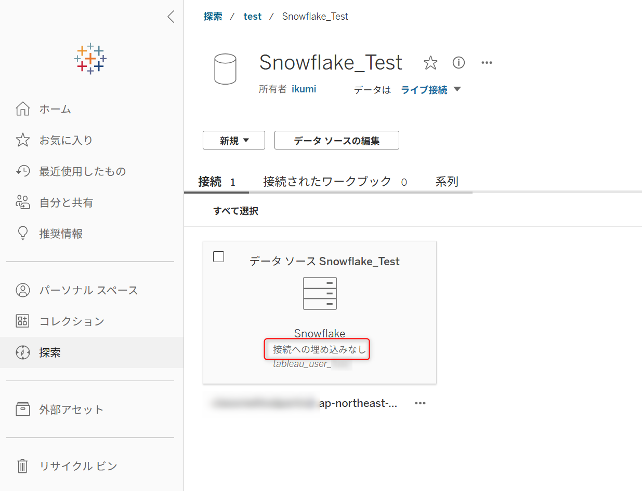The image size is (642, 491).
Task: Switch to the 系列 tab
Action: pyautogui.click(x=447, y=182)
